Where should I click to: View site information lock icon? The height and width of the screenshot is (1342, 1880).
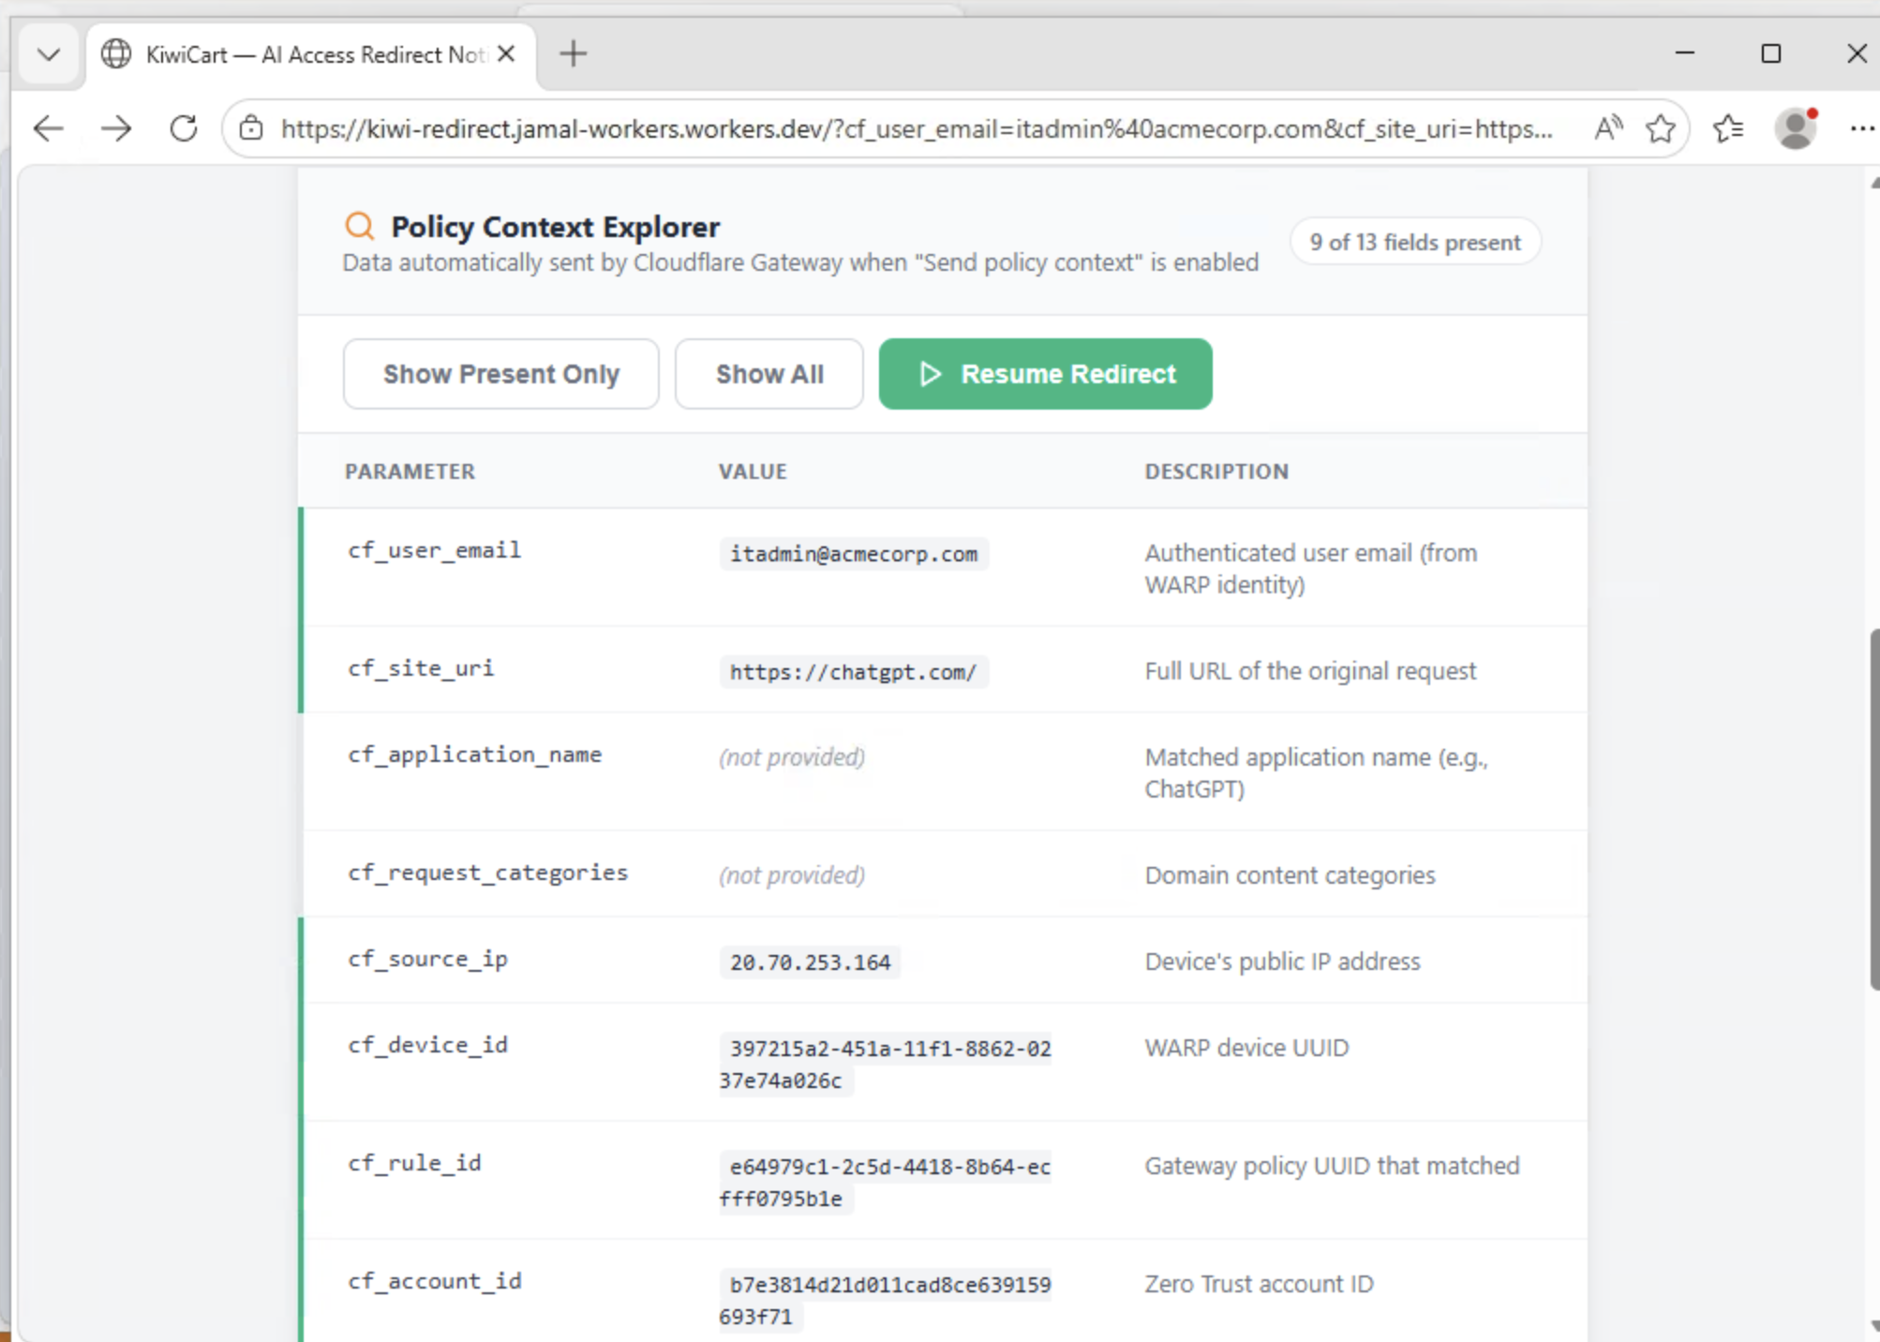click(x=251, y=128)
